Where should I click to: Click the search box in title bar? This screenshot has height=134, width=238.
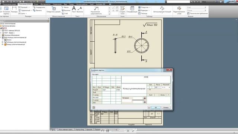[178, 1]
